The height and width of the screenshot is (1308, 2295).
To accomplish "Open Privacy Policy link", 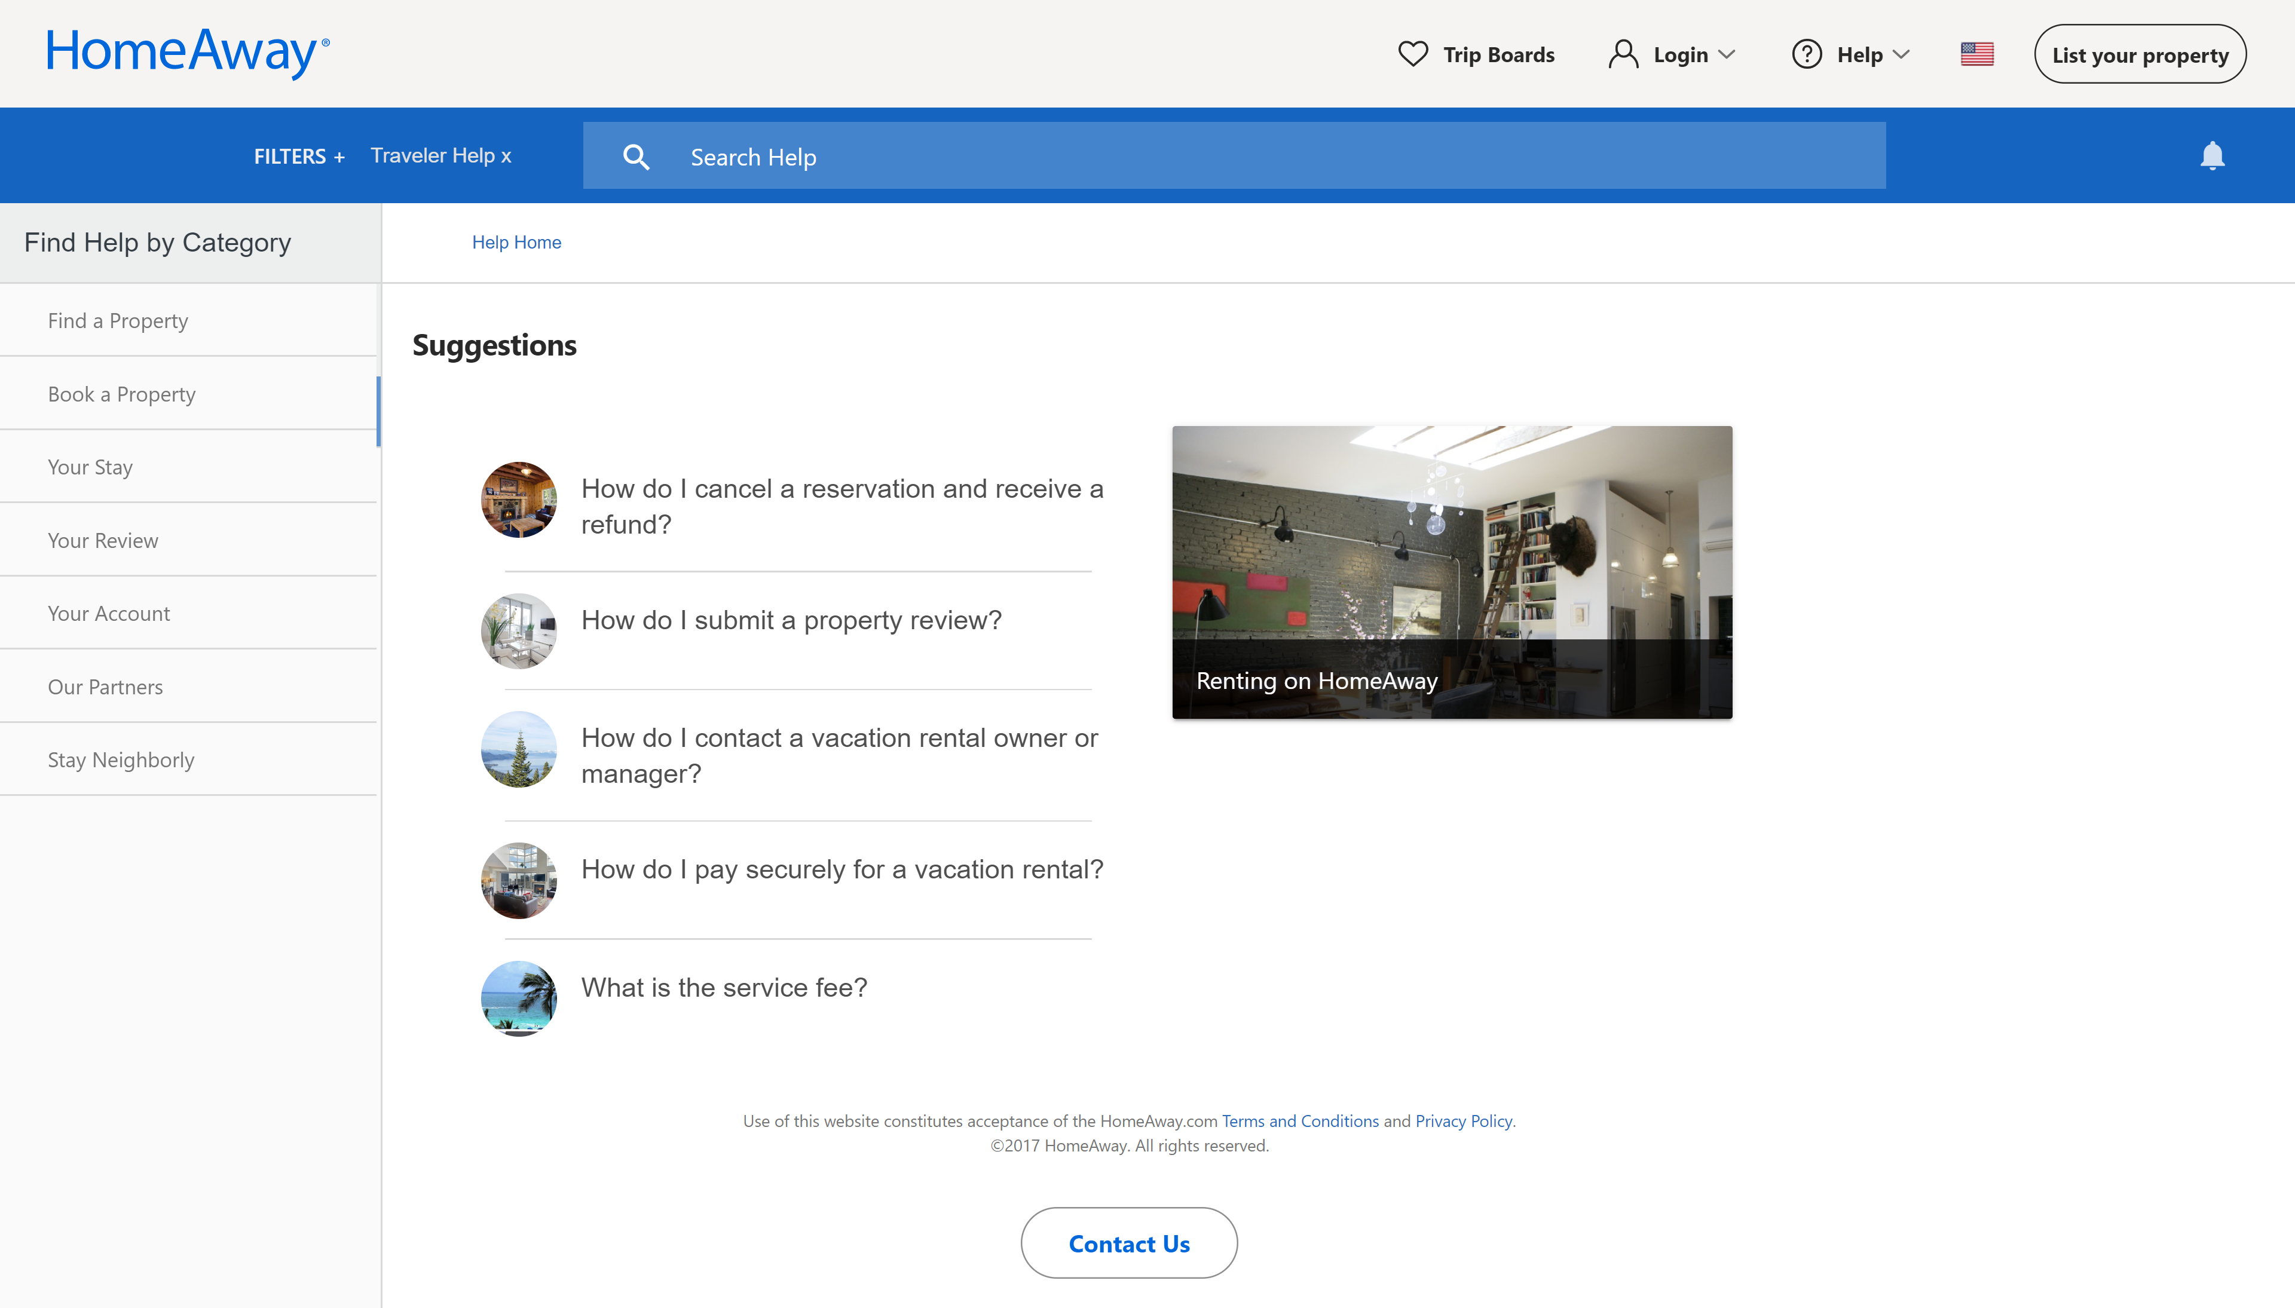I will pyautogui.click(x=1464, y=1121).
